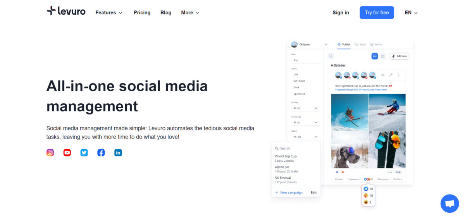The width and height of the screenshot is (465, 217).
Task: Open the Instagram icon link
Action: (x=50, y=152)
